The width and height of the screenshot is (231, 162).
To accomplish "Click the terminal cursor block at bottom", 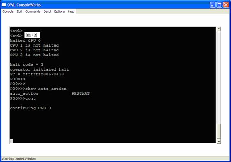I will 11,141.
